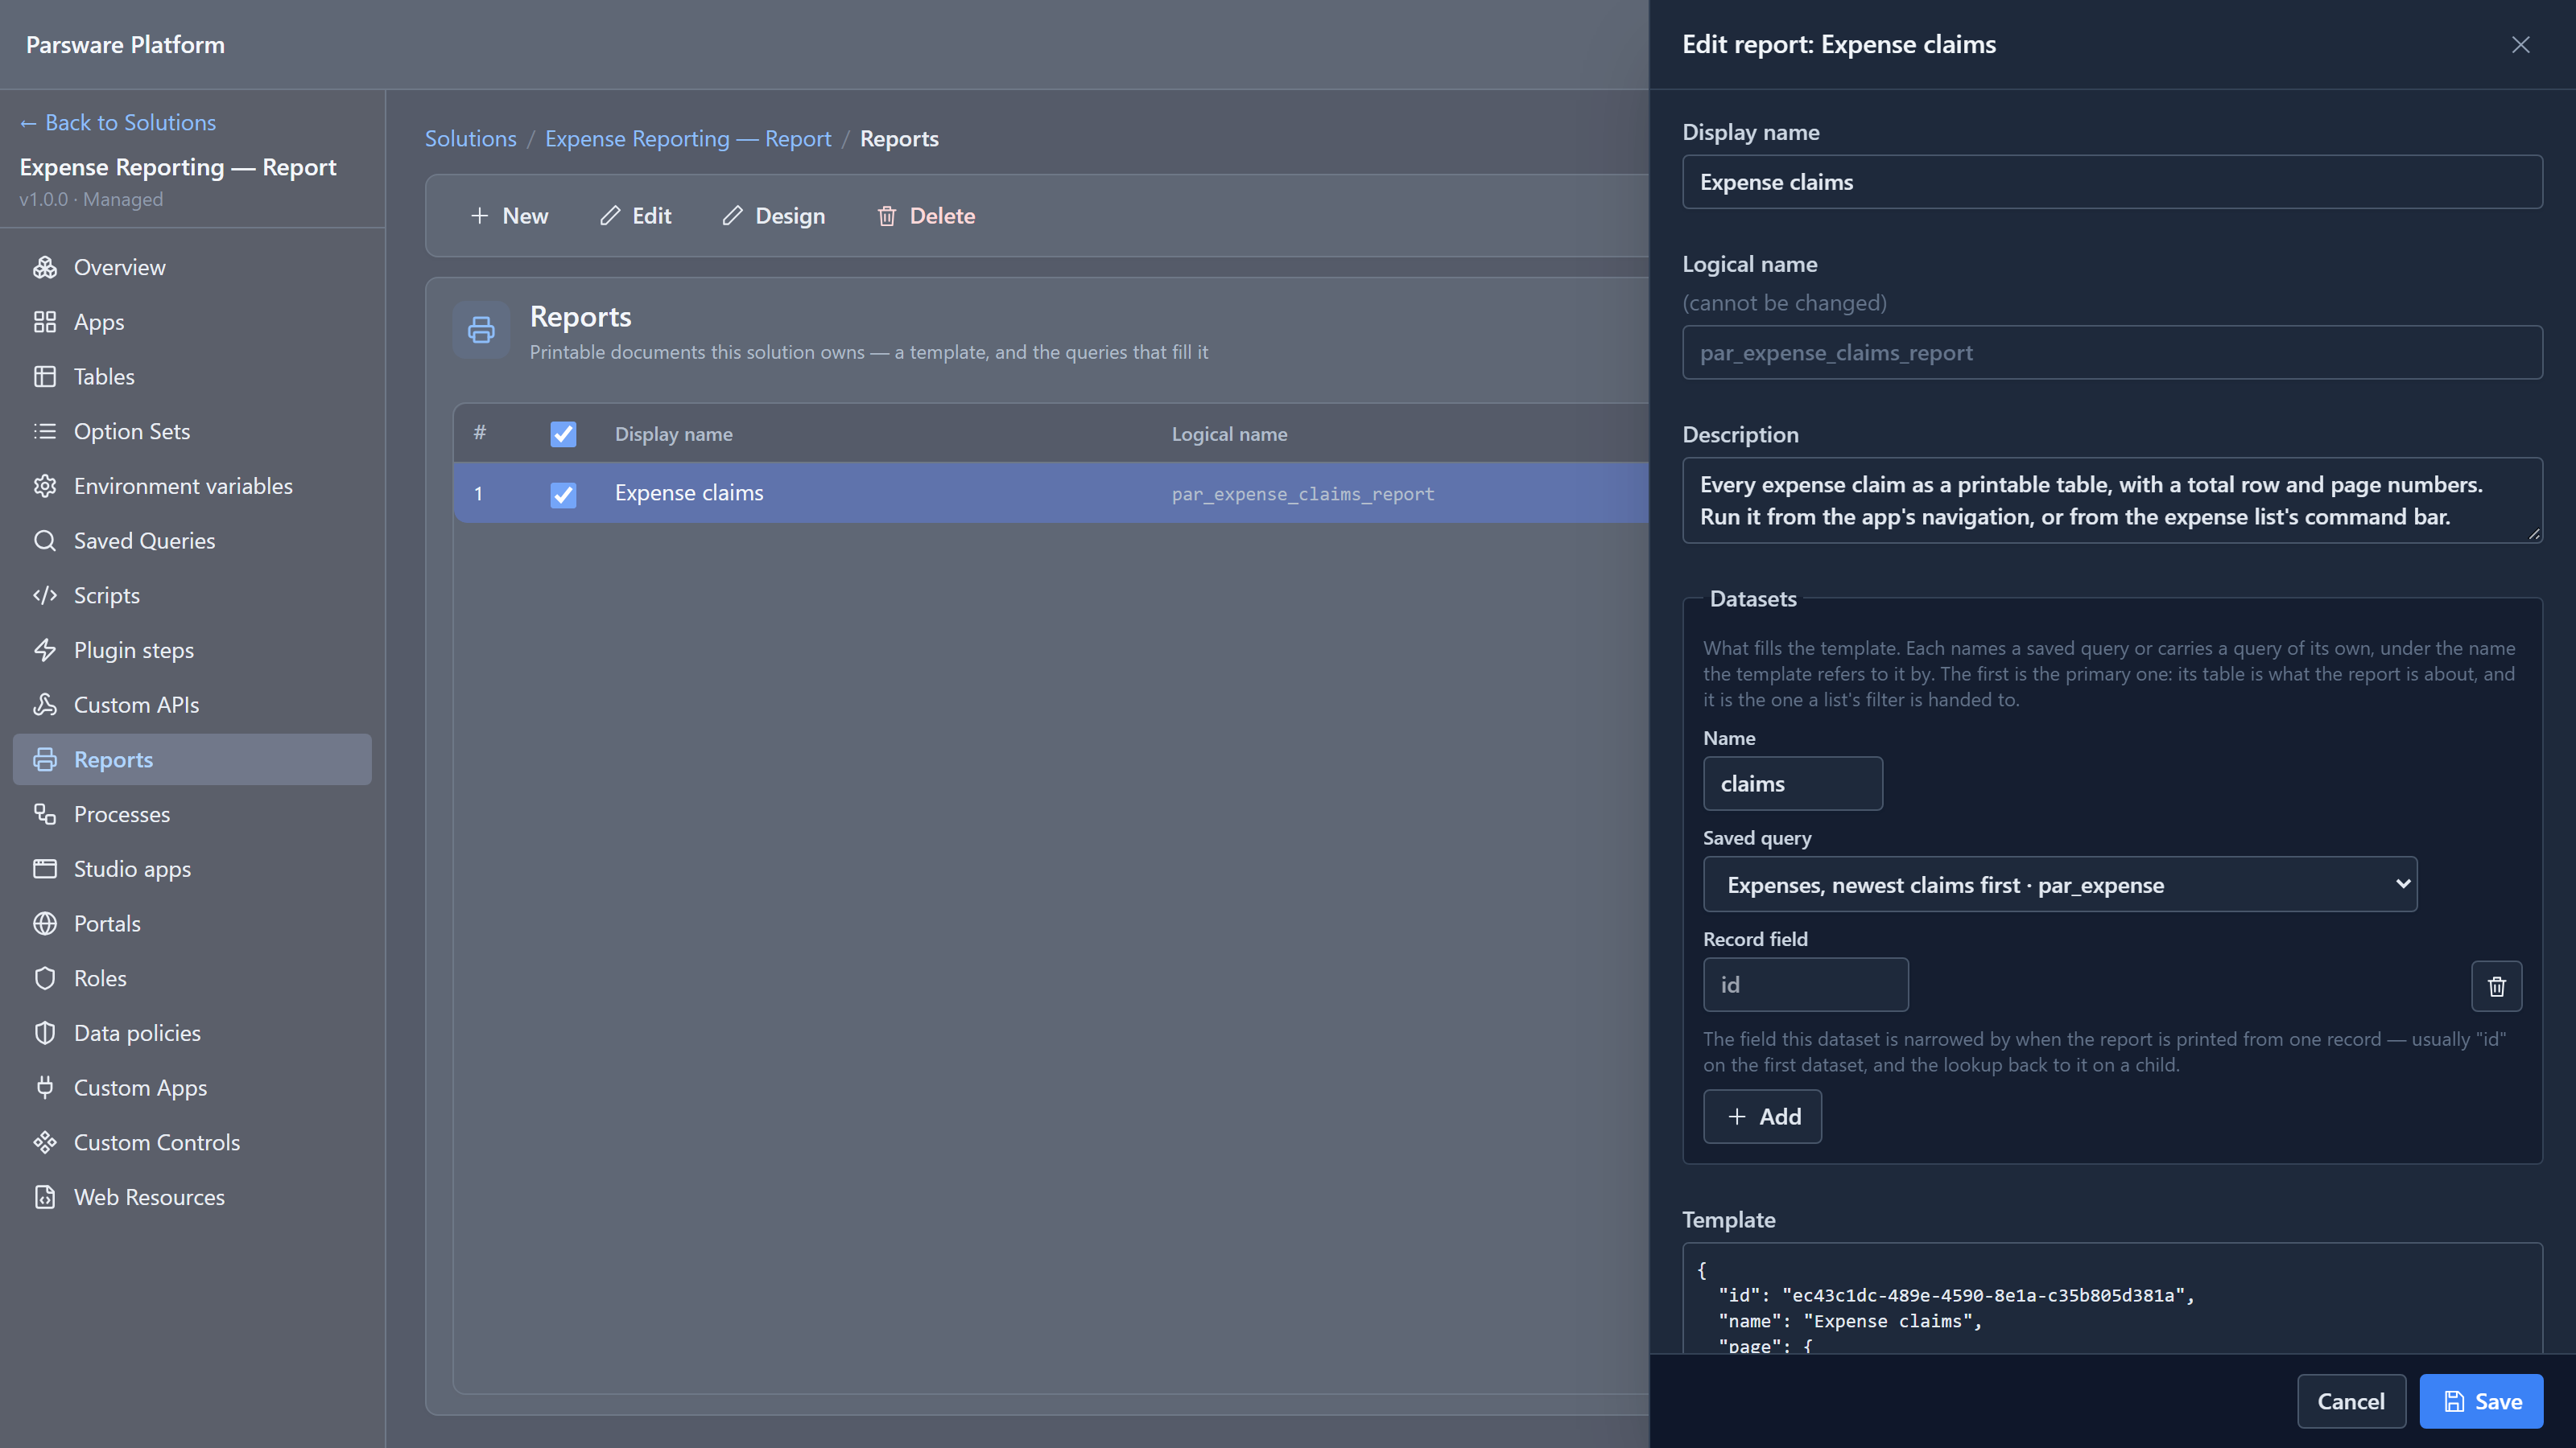2576x1448 pixels.
Task: Click the Custom Apps plug icon
Action: click(x=45, y=1088)
